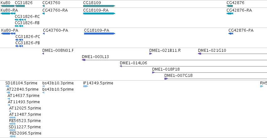
Task: Click the DME1-021G10 span line
Action: (235, 54)
